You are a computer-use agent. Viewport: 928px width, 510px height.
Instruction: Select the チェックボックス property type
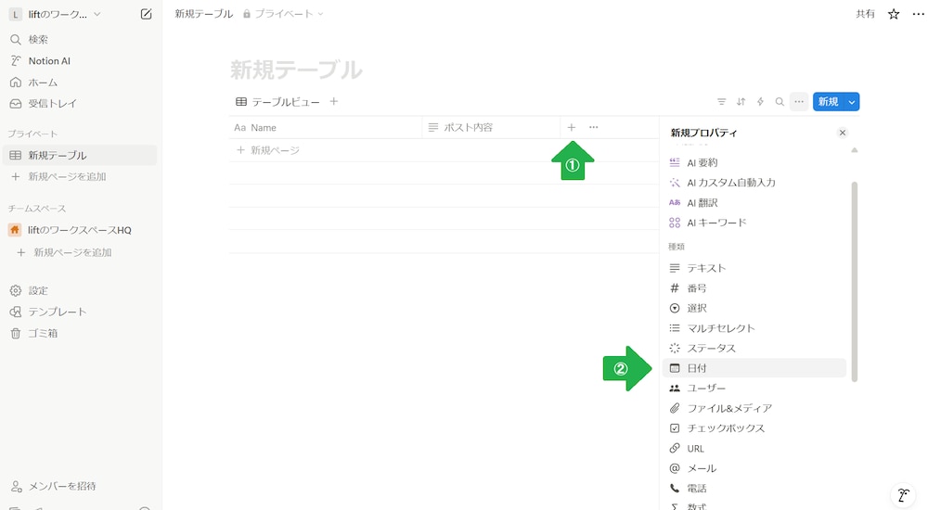(754, 428)
